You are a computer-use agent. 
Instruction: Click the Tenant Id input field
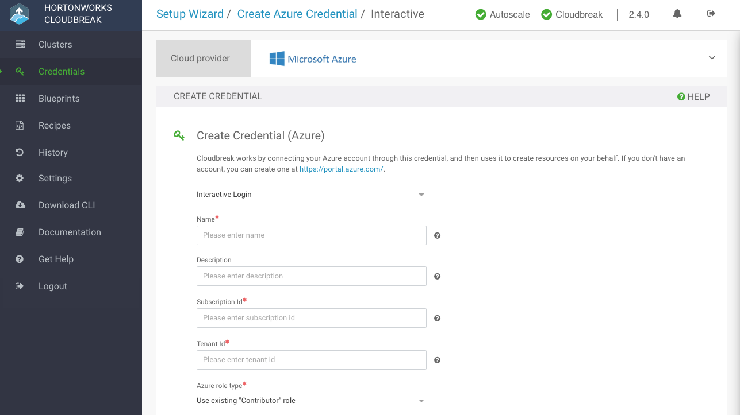[311, 360]
